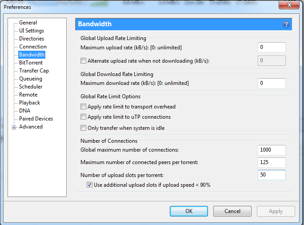Click the Bandwidth title in the blue header

point(95,24)
